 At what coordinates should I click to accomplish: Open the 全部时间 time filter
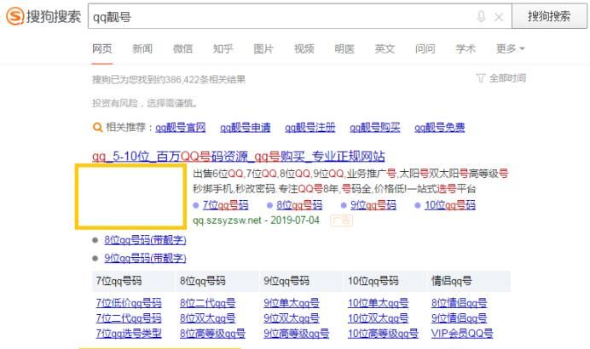click(500, 78)
